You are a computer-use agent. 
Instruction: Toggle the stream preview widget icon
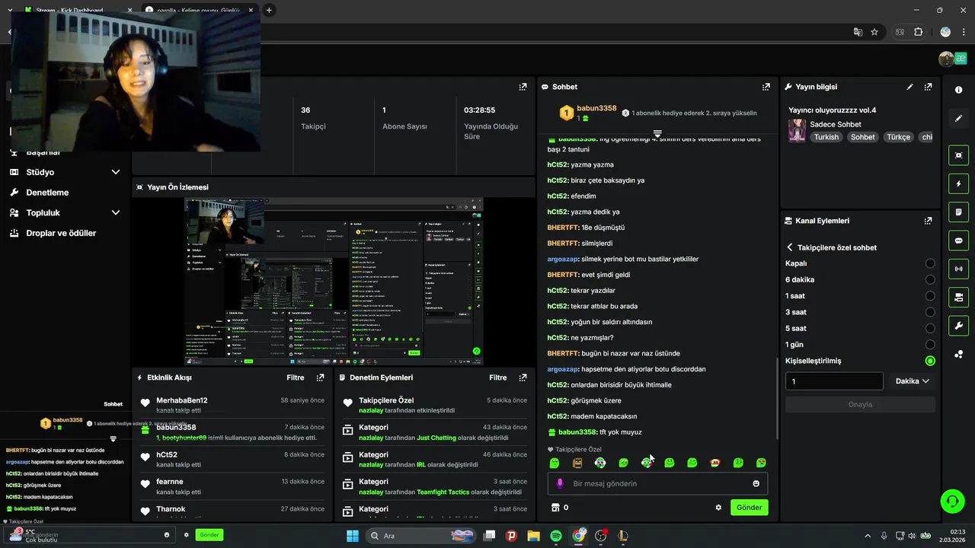958,155
